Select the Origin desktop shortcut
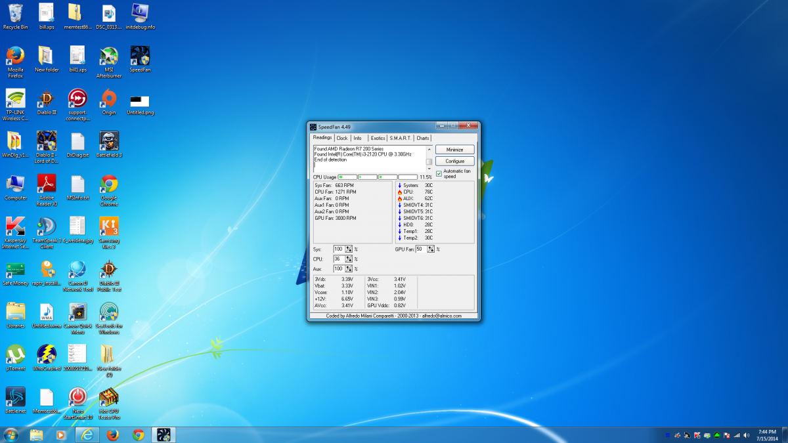Viewport: 788px width, 443px height. point(108,102)
